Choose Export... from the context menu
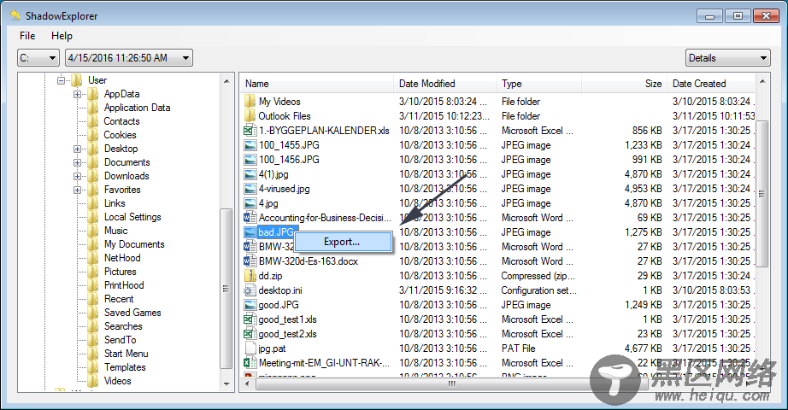Image resolution: width=788 pixels, height=410 pixels. click(342, 242)
